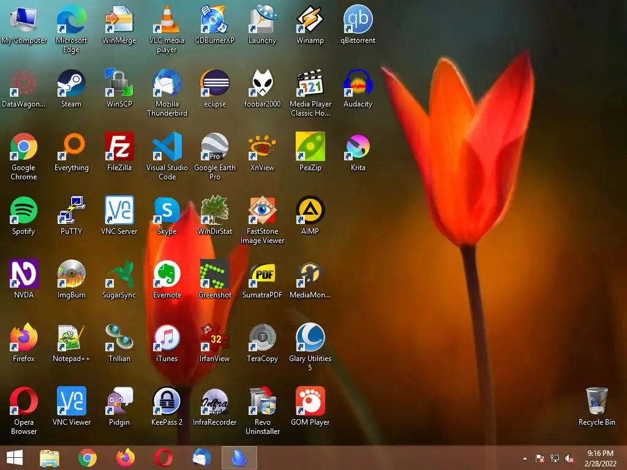Click the PeaZip shortcut icon
This screenshot has width=627, height=470.
(310, 146)
